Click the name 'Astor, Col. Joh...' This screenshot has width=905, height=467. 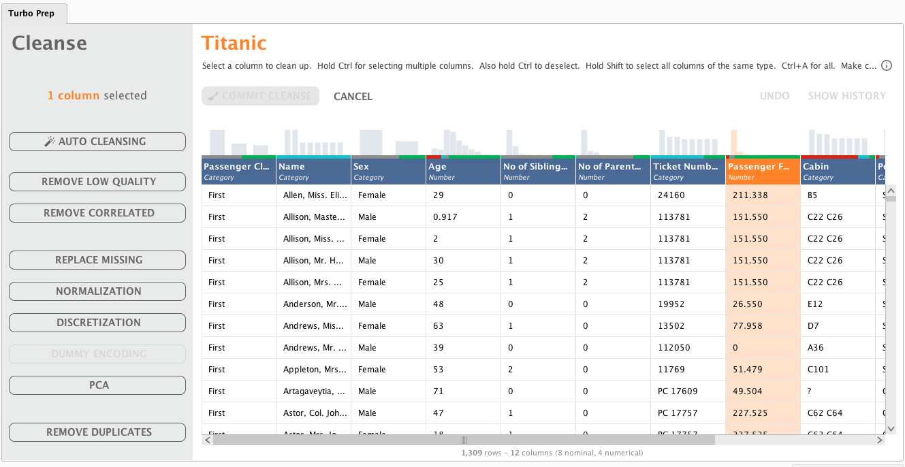[313, 413]
